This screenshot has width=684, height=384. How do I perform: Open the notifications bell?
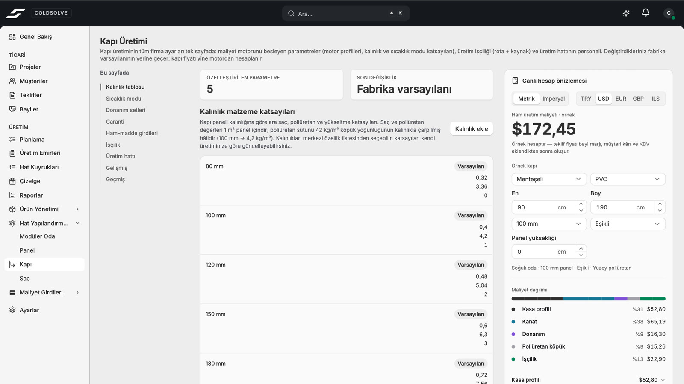click(646, 13)
